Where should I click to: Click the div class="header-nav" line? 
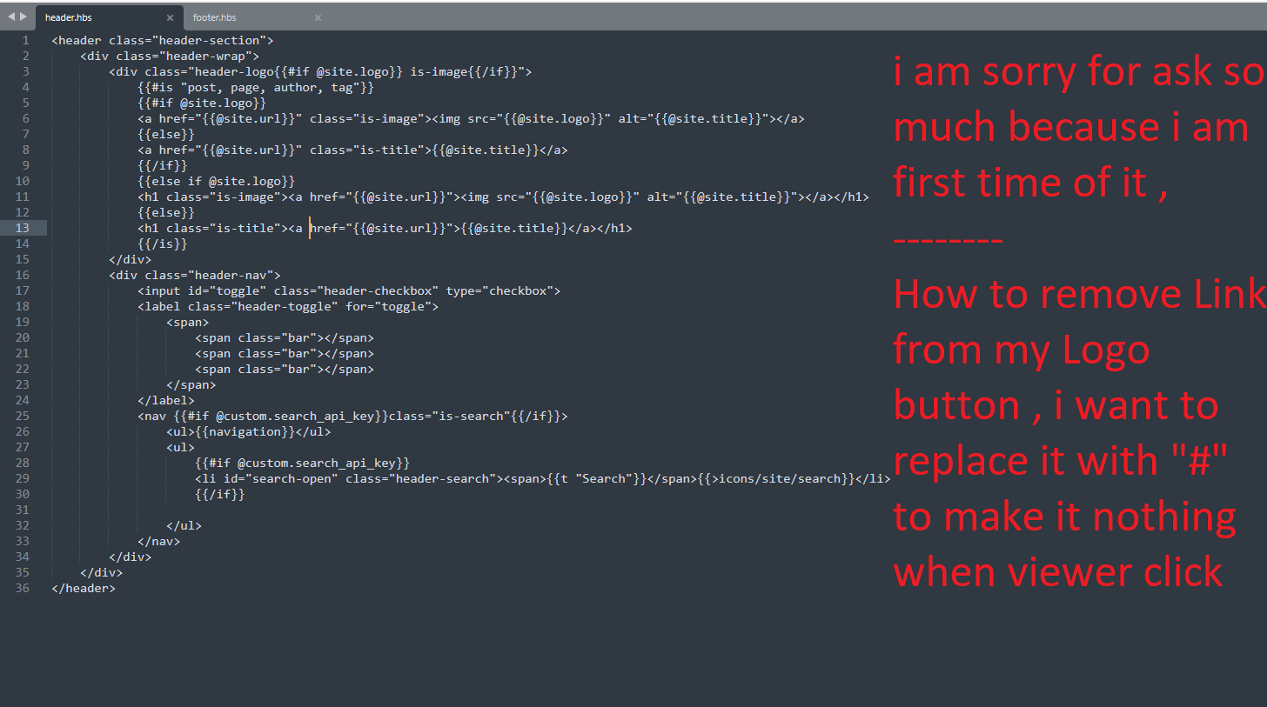click(195, 275)
